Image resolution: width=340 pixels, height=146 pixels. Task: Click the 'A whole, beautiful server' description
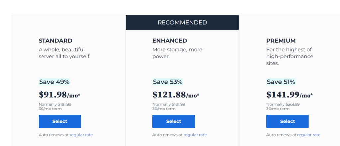pos(64,53)
